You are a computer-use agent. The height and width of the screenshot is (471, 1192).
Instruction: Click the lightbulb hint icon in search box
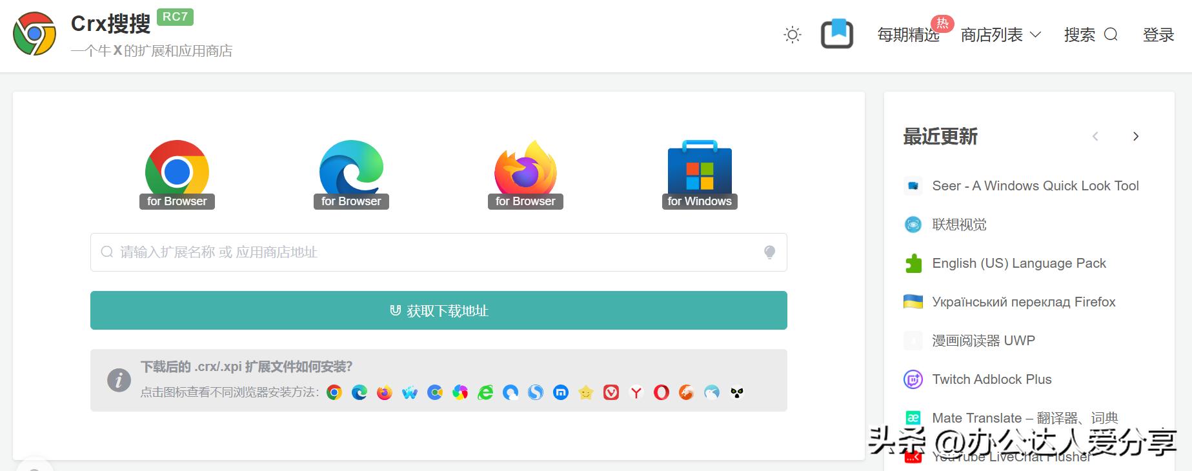tap(769, 252)
